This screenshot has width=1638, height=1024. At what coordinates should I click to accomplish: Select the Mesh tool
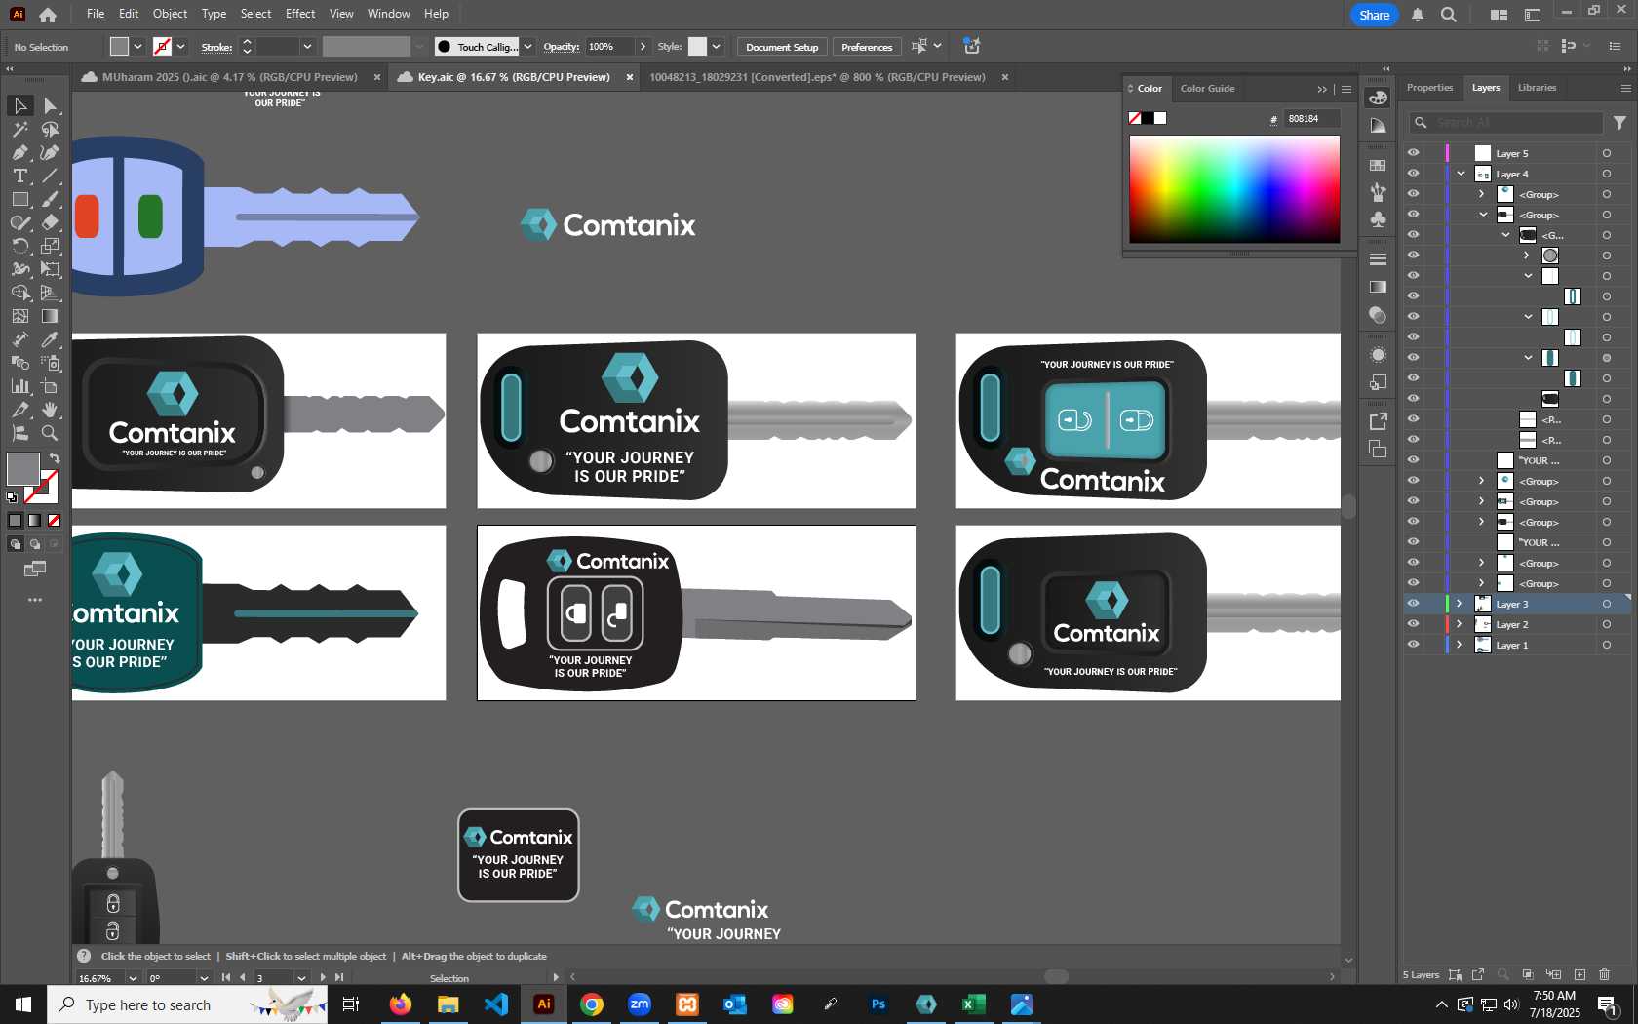click(x=19, y=316)
